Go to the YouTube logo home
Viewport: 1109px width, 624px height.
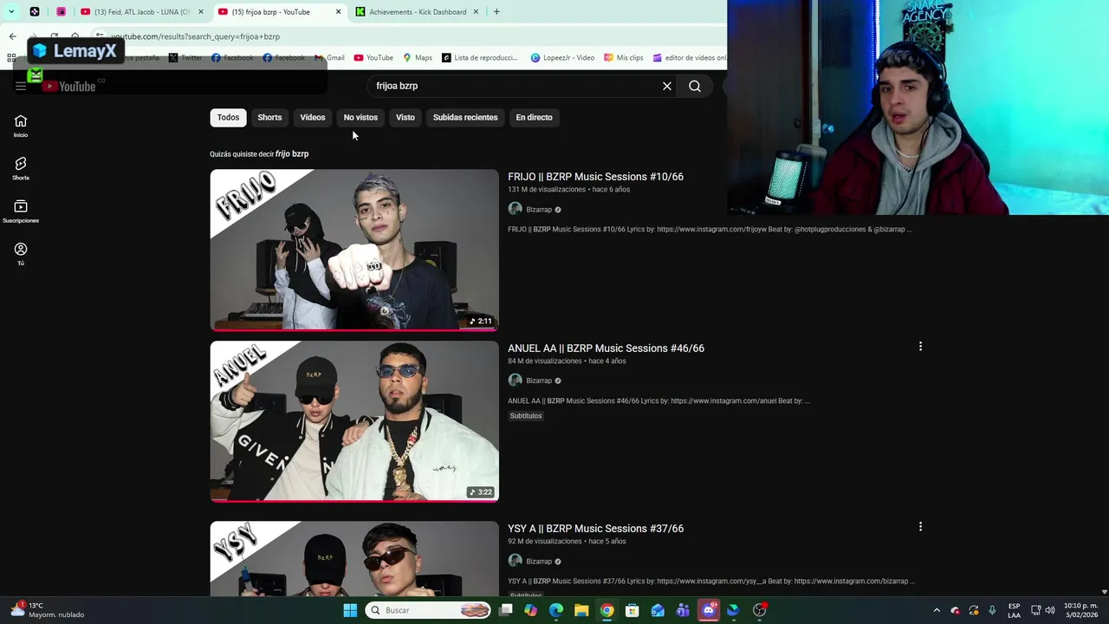pos(69,86)
